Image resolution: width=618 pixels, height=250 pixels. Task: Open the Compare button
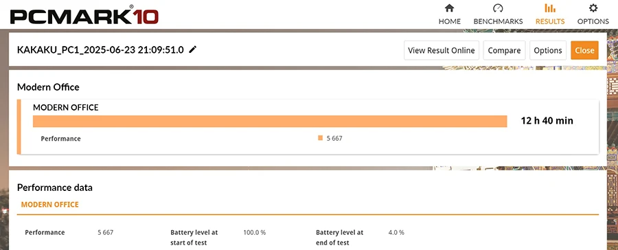click(x=504, y=50)
